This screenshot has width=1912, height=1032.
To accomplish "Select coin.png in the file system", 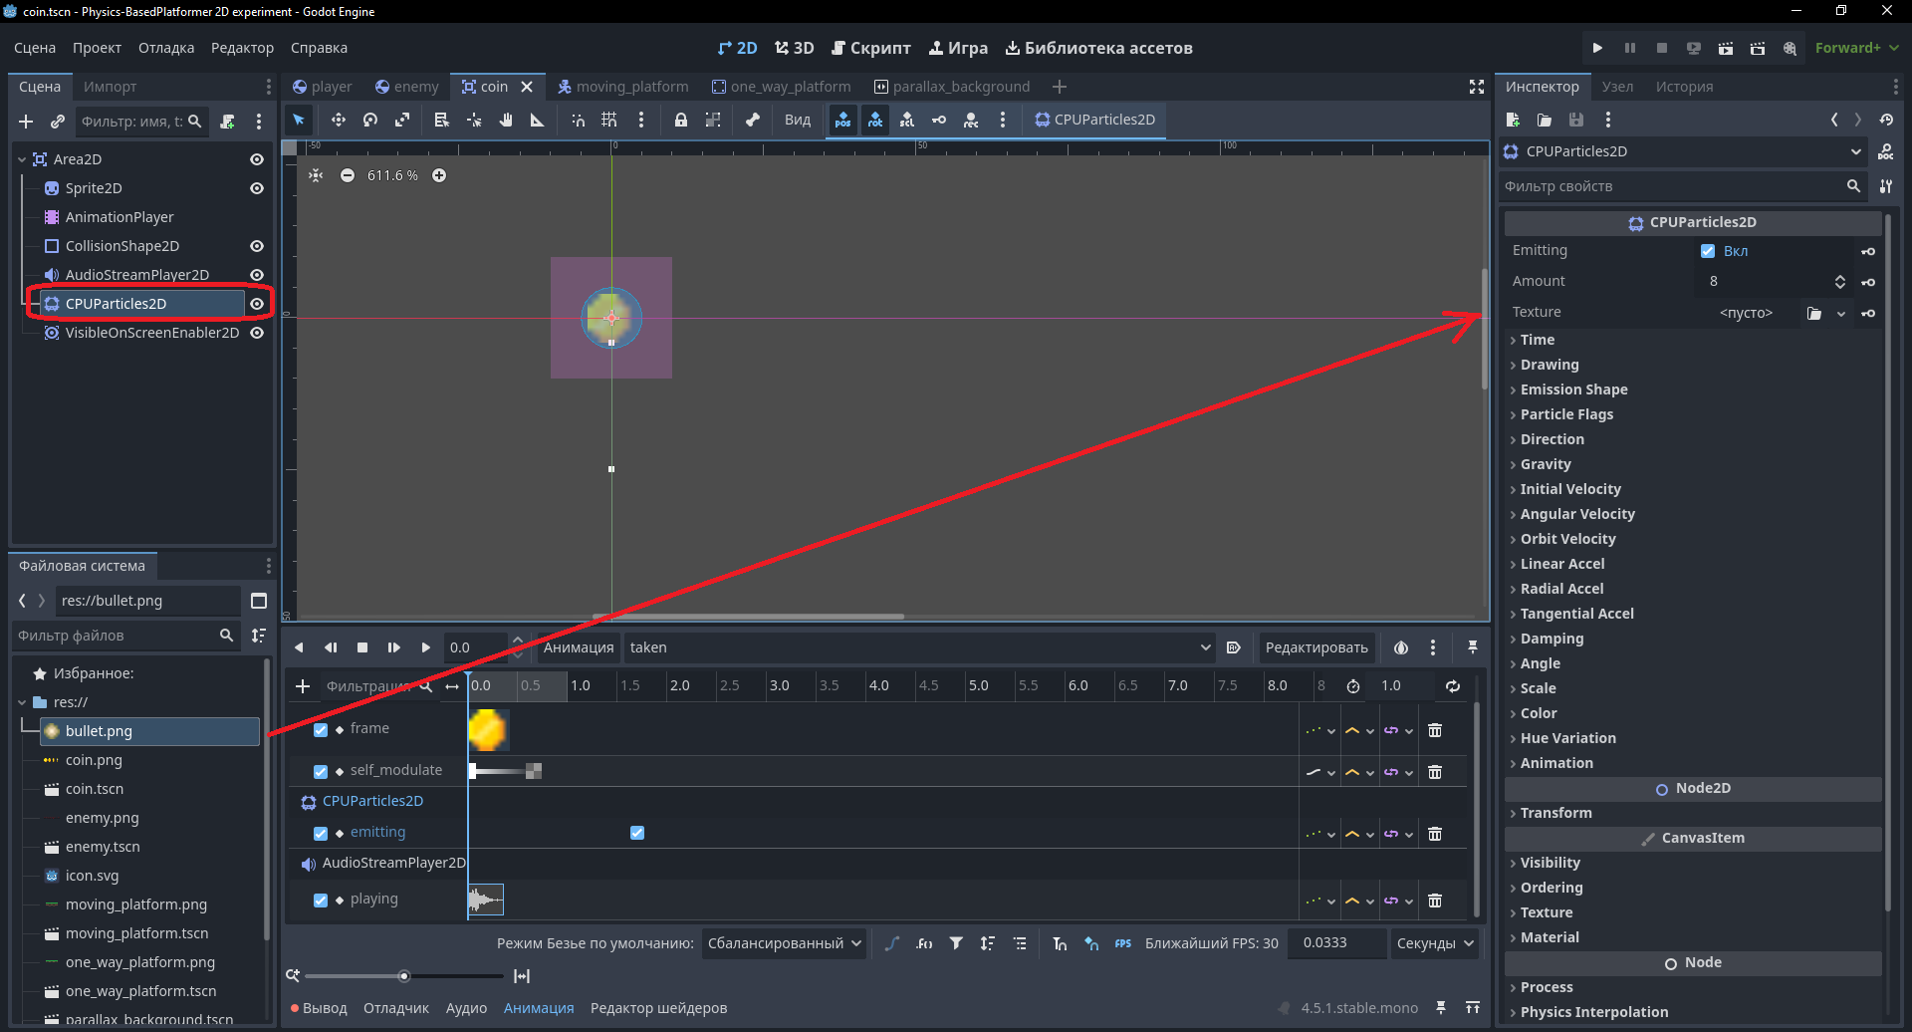I will (x=94, y=760).
